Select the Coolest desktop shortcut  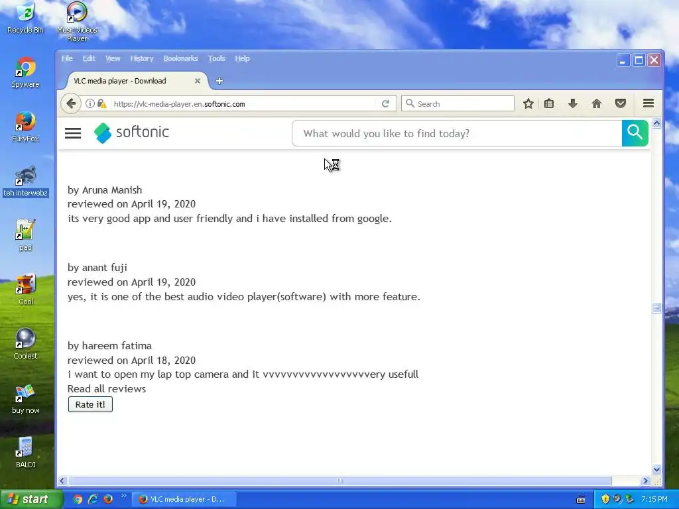pos(25,345)
